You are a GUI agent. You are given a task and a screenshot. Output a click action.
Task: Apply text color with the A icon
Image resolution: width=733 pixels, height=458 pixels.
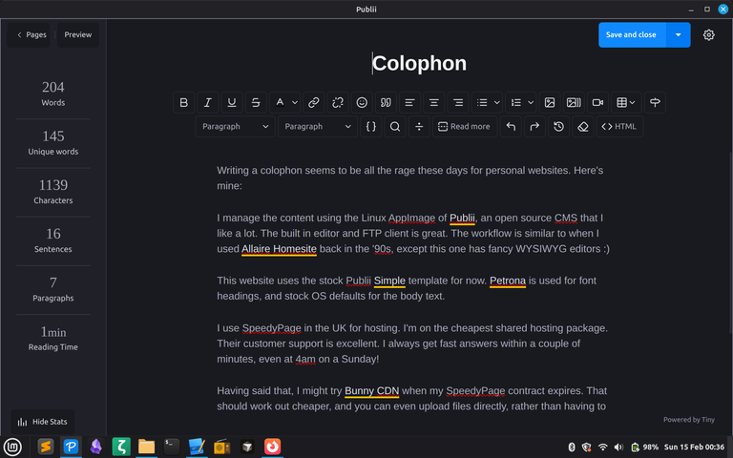[x=280, y=102]
